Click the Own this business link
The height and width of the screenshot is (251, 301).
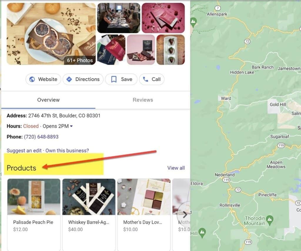tap(67, 150)
